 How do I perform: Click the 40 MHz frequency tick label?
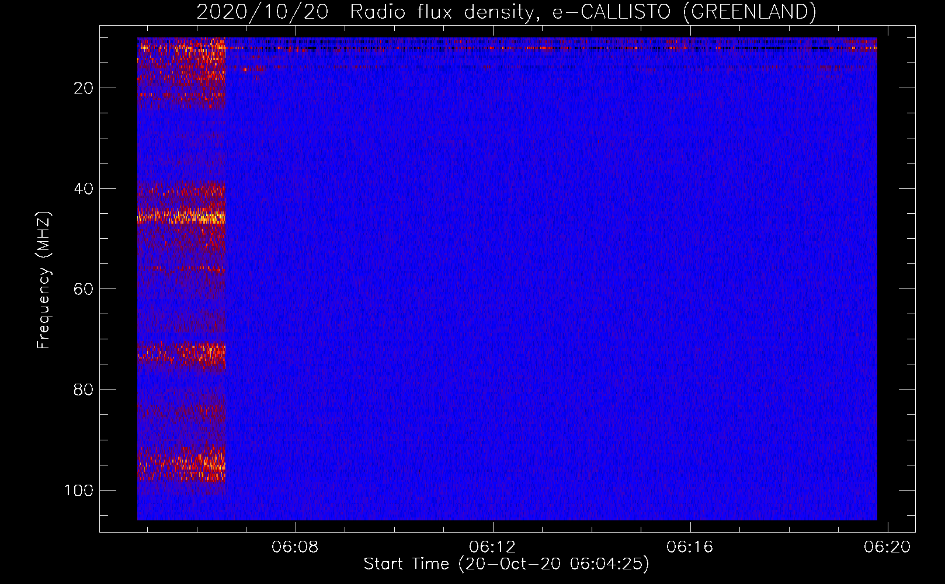84,189
